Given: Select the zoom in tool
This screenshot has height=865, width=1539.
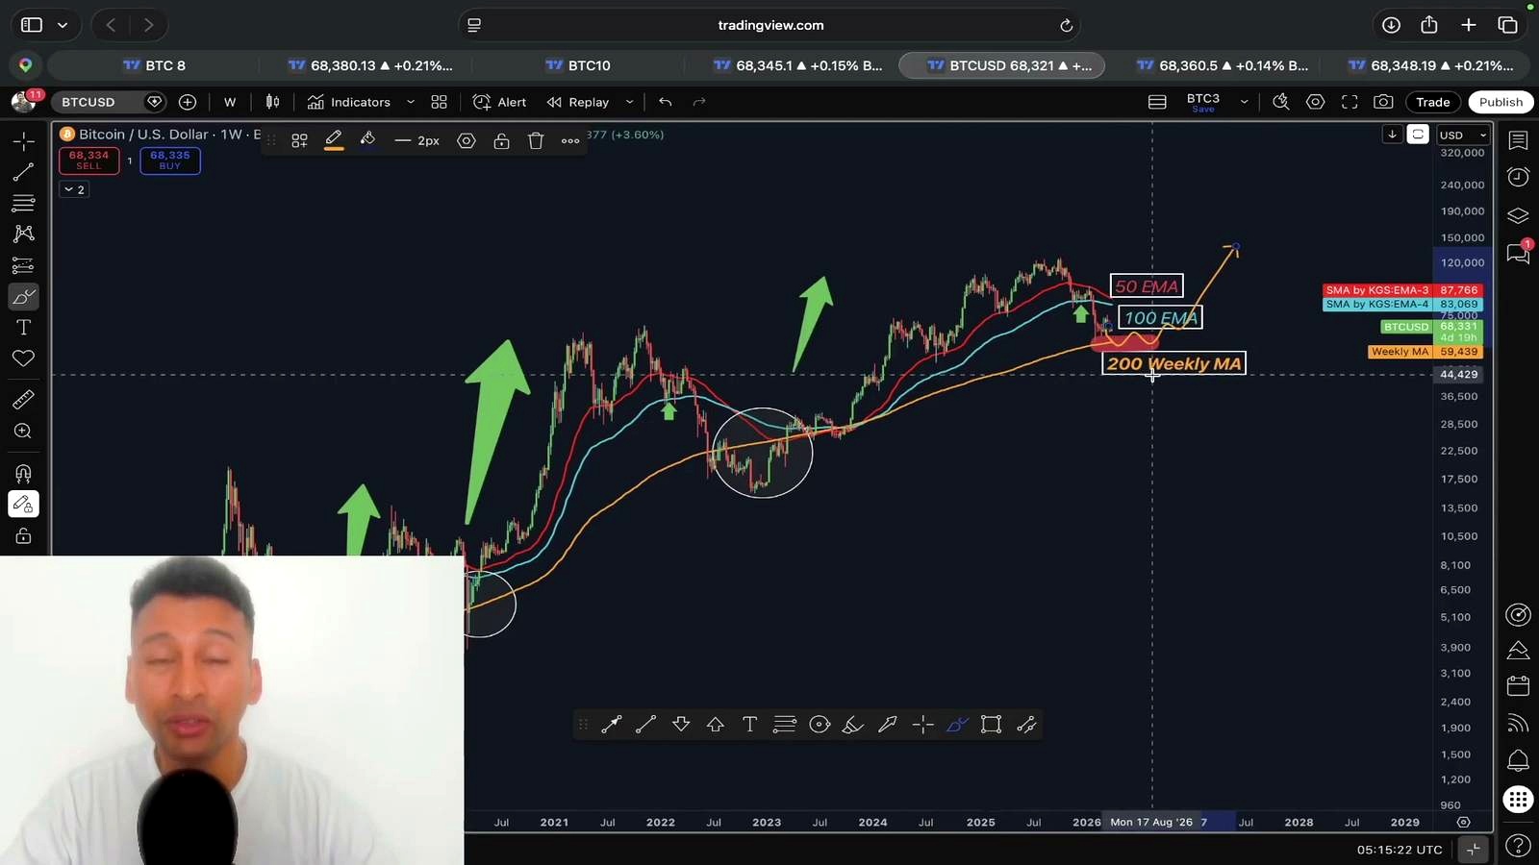Looking at the screenshot, I should [23, 432].
